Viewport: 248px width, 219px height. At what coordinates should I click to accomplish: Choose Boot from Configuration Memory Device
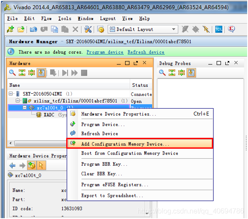tap(140, 153)
